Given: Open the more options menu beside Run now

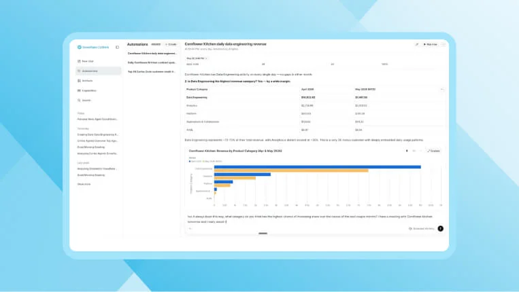Looking at the screenshot, I should click(443, 44).
